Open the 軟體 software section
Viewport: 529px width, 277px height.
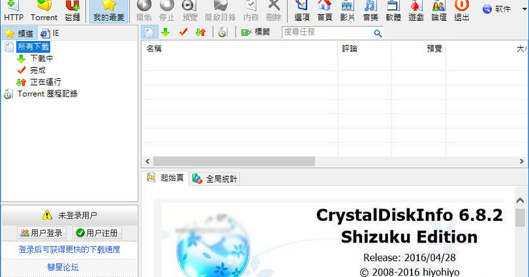[x=393, y=11]
